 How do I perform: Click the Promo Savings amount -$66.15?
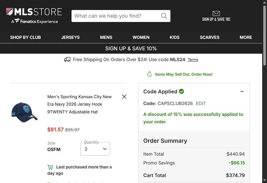(237, 163)
